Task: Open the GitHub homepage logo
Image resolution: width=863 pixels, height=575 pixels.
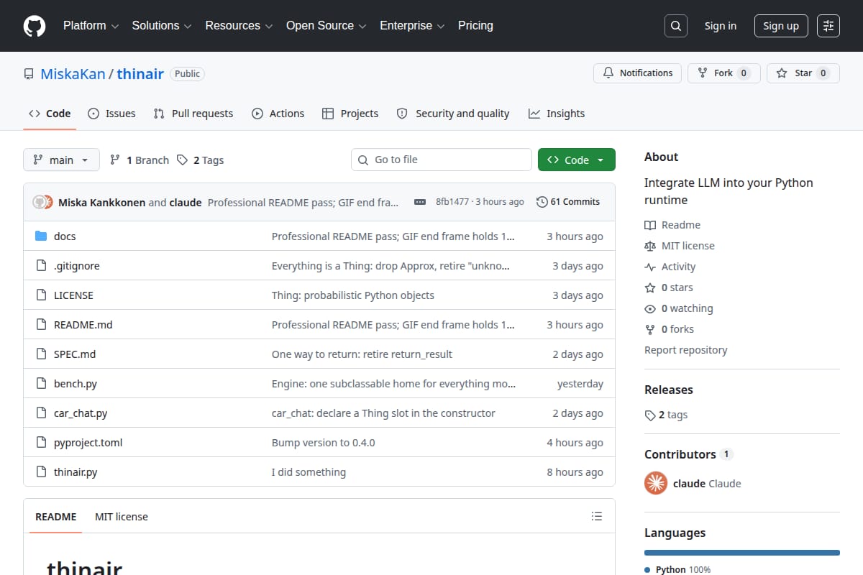Action: [x=35, y=26]
